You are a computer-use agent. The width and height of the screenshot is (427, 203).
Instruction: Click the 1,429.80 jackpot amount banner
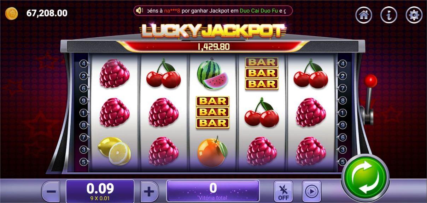tap(213, 47)
